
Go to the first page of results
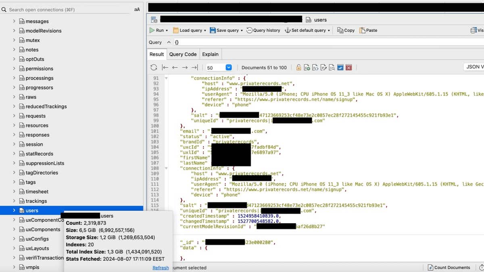pos(165,68)
